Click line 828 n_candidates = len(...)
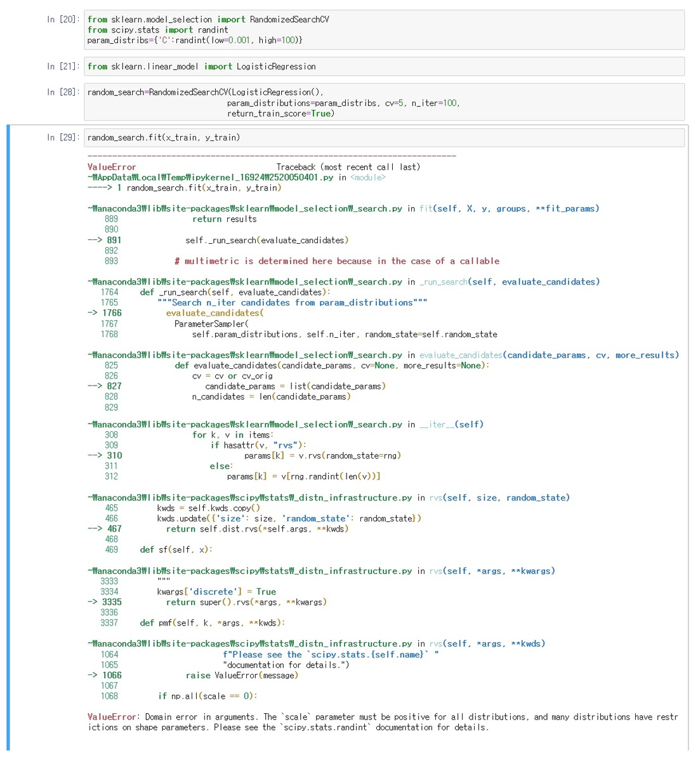 (x=271, y=396)
